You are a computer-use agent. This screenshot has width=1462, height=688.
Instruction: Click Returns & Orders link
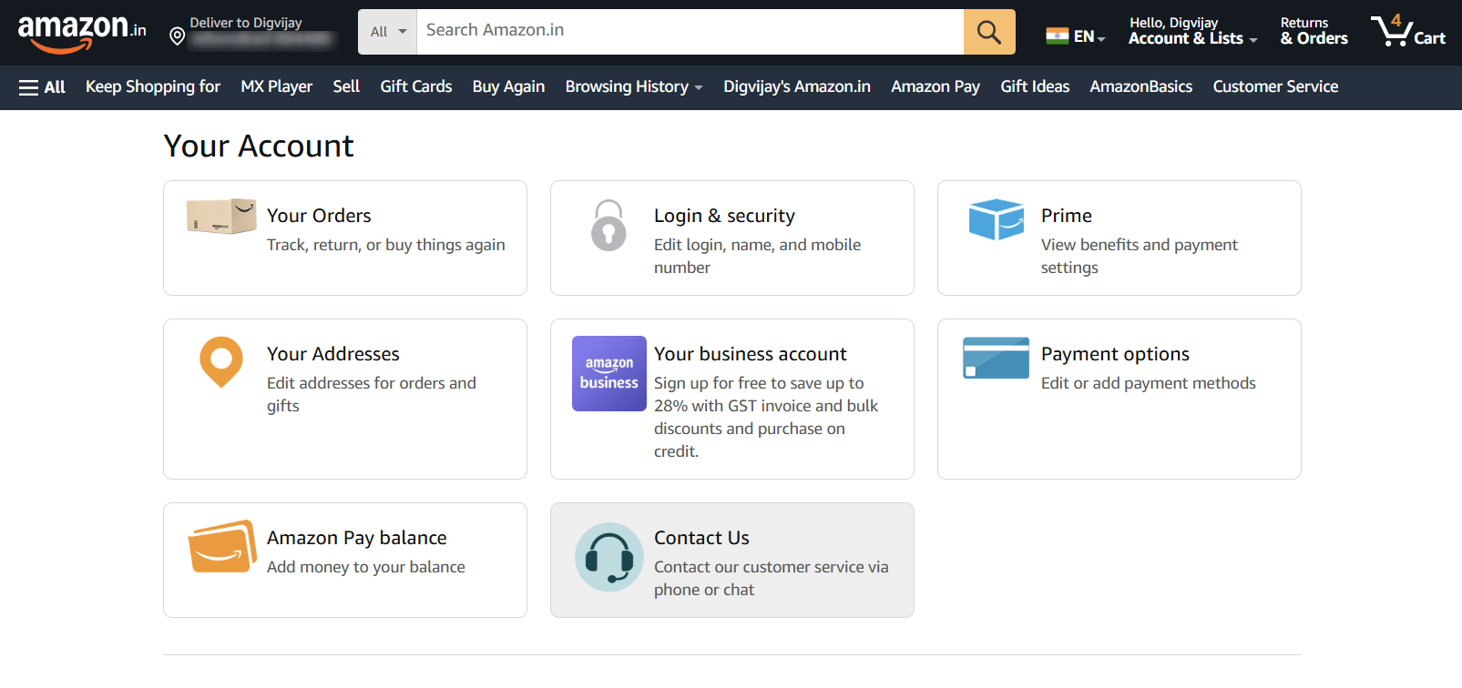pos(1314,31)
